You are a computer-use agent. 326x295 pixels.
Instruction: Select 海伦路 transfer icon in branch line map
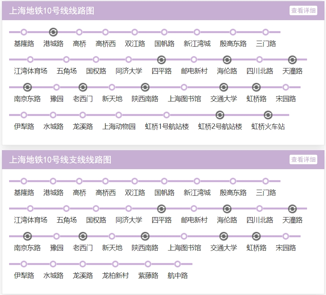point(227,209)
